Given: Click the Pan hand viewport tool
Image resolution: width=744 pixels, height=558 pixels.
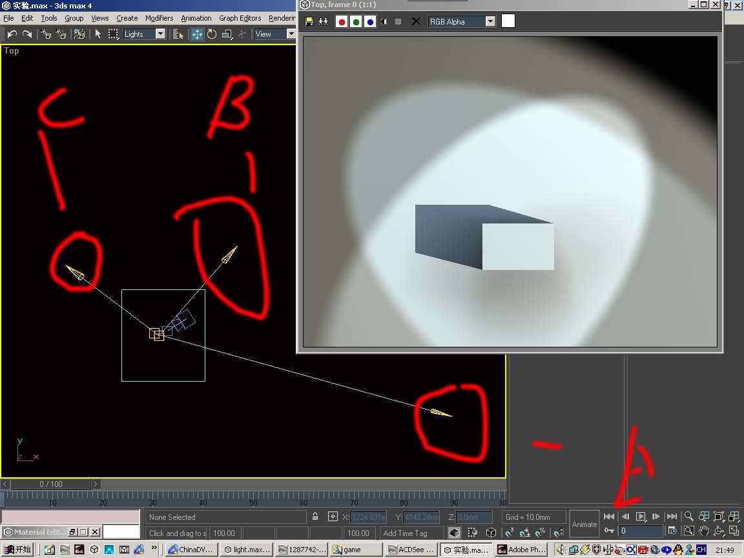Looking at the screenshot, I should click(704, 531).
